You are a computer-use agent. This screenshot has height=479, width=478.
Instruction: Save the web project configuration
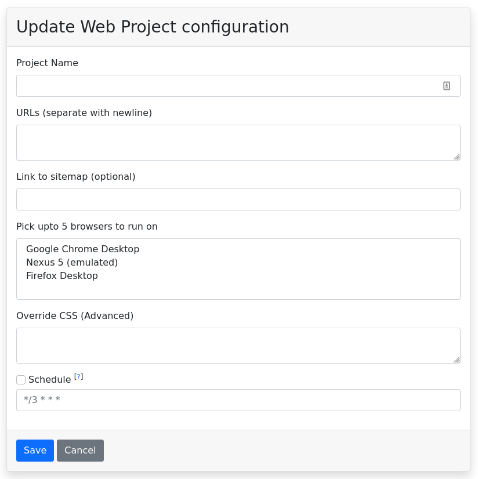click(35, 451)
